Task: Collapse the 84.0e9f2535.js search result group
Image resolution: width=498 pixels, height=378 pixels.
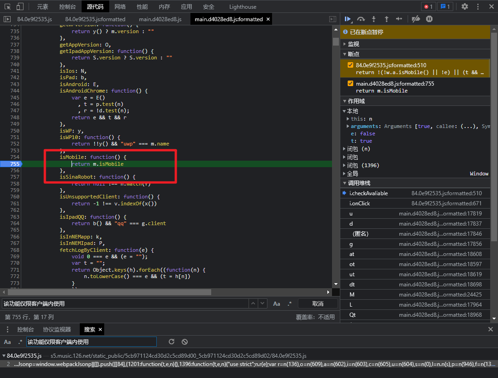Action: [4, 356]
